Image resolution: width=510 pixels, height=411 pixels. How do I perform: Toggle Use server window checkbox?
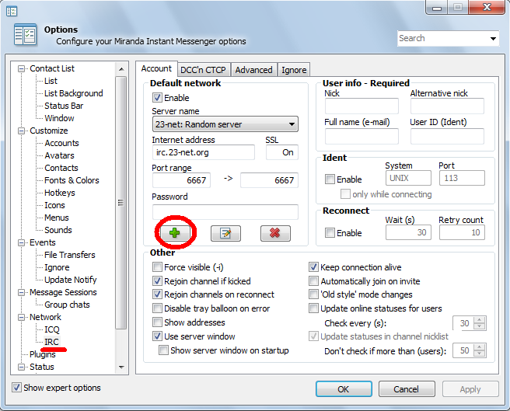pos(157,336)
